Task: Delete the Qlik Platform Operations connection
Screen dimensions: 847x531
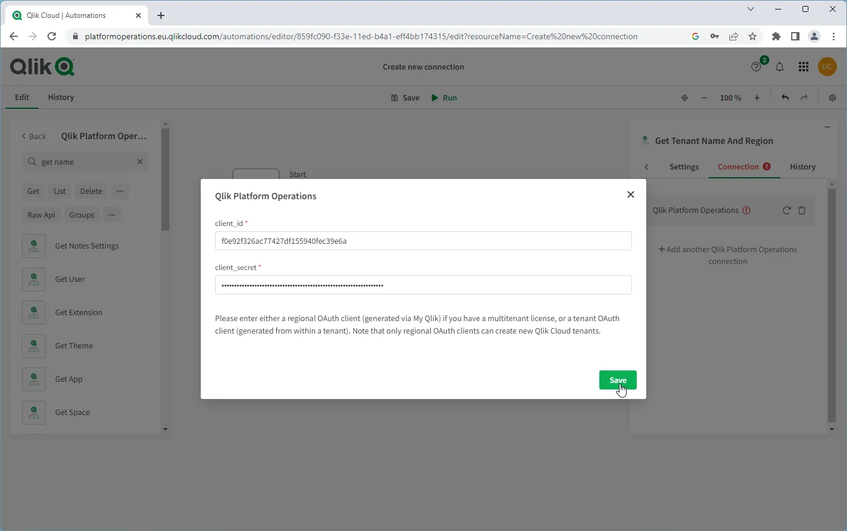Action: coord(802,210)
